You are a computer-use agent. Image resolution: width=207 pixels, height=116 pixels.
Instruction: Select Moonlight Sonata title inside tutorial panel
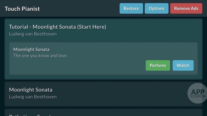click(31, 50)
